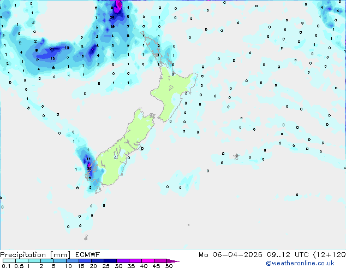Click the 2–5 mm legend swatch
Image resolution: width=346 pixels, height=268 pixels.
(47, 261)
